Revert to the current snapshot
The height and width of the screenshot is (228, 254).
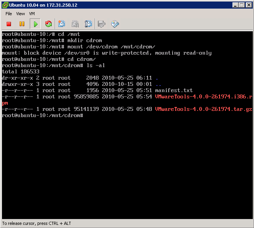click(x=75, y=24)
